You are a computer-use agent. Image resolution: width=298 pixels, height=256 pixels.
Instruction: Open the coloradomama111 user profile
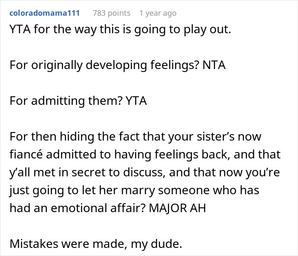click(44, 13)
